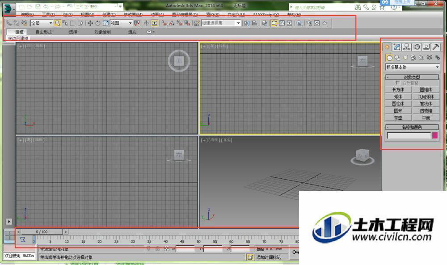
Task: Toggle the Angle Snap button
Action: tap(172, 23)
